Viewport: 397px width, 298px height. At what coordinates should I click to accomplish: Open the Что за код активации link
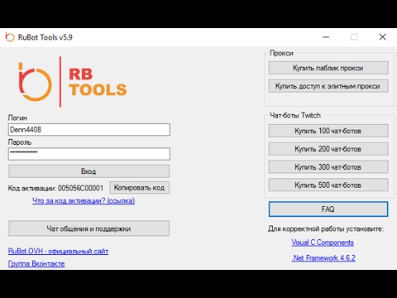[x=84, y=200]
